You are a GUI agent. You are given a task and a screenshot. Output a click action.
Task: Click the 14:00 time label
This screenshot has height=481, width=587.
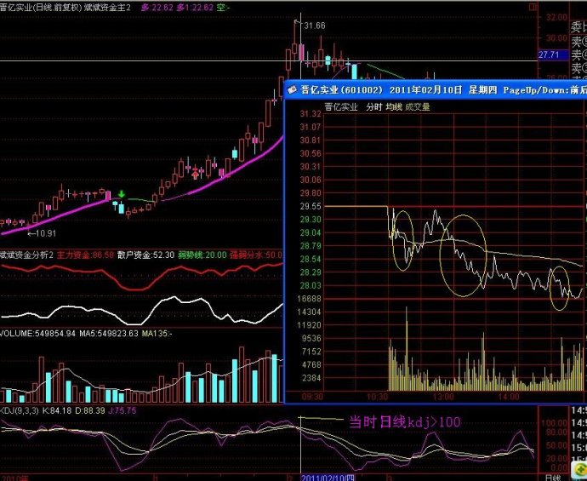coord(509,397)
